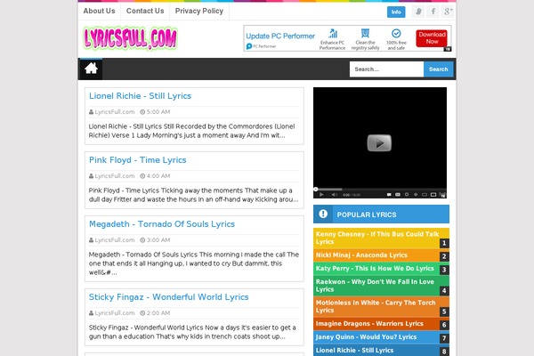Open Privacy Policy page

point(199,11)
